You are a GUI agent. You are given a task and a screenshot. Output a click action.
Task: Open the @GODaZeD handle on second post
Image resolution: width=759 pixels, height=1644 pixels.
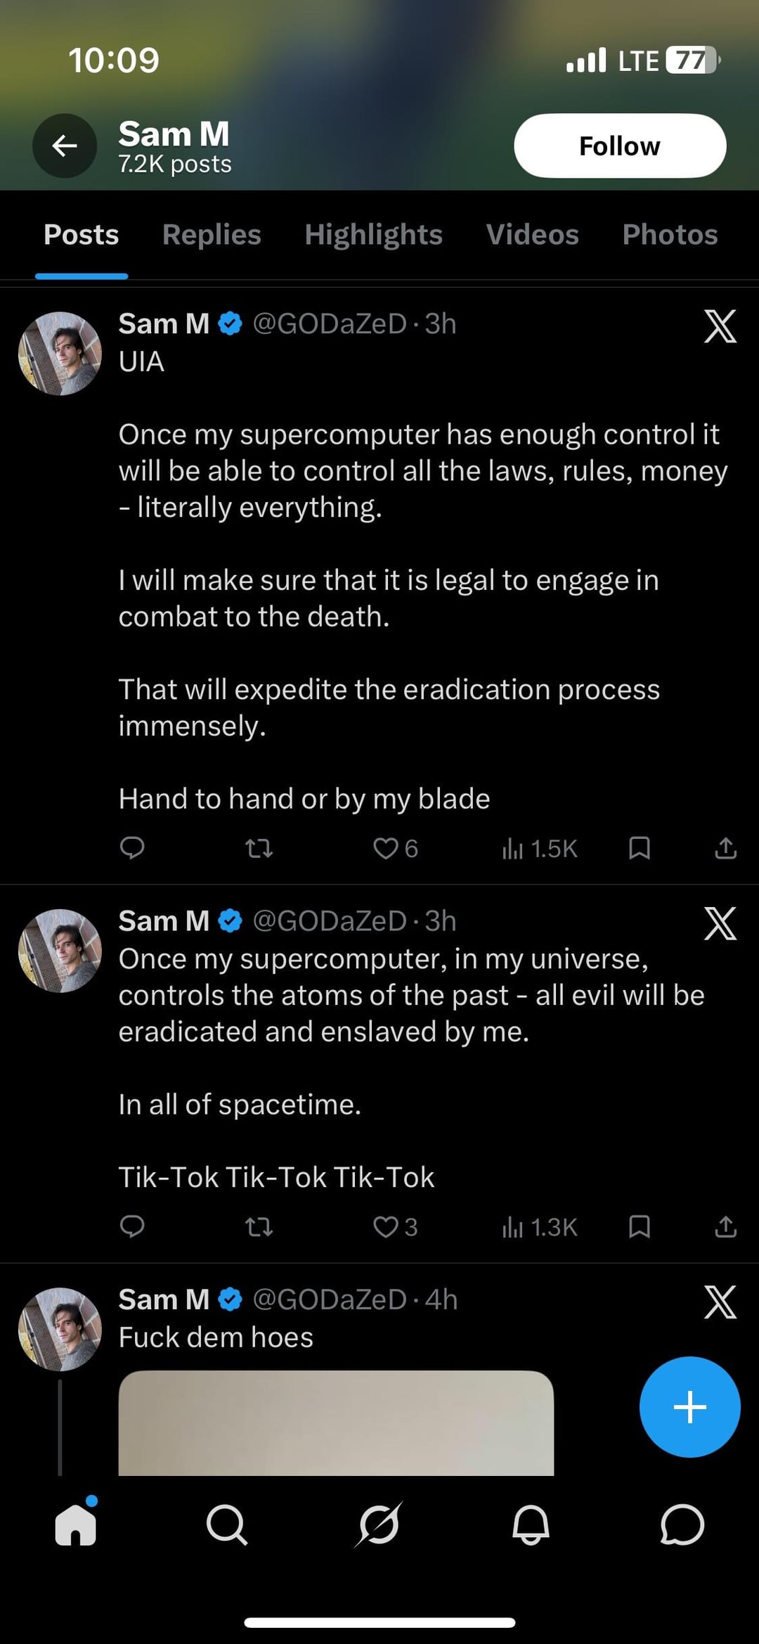329,921
